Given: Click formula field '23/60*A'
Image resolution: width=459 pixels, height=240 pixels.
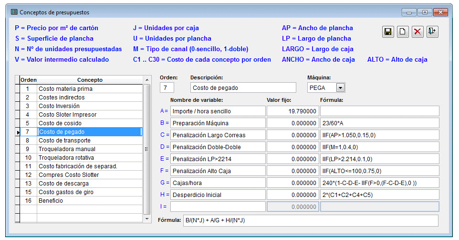Looking at the screenshot, I should 380,123.
